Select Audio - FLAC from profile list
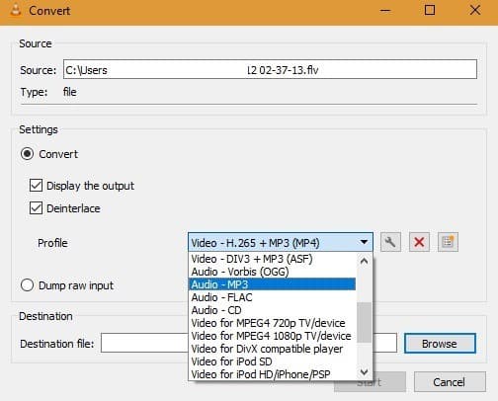The height and width of the screenshot is (401, 498). 272,297
